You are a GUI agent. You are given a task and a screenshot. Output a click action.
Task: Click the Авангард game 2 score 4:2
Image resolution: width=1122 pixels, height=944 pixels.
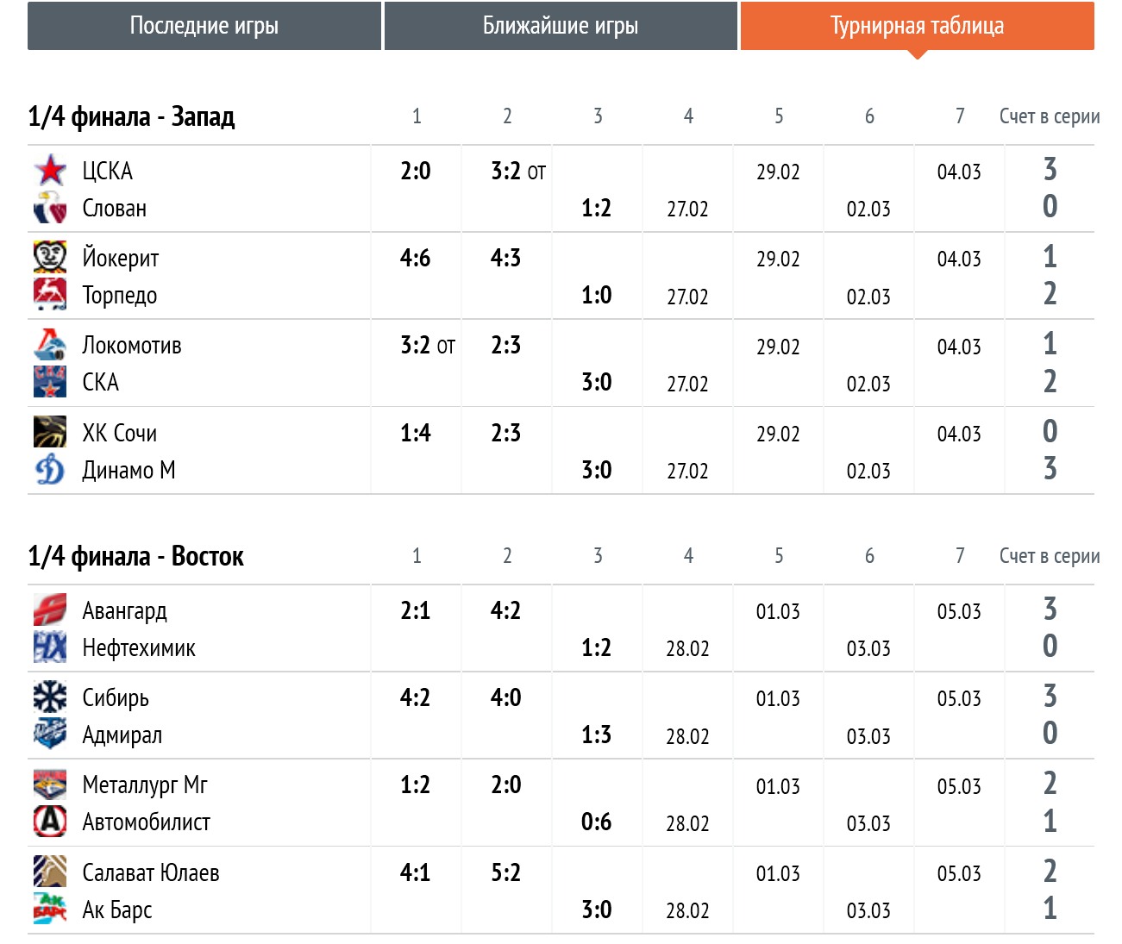[x=506, y=611]
